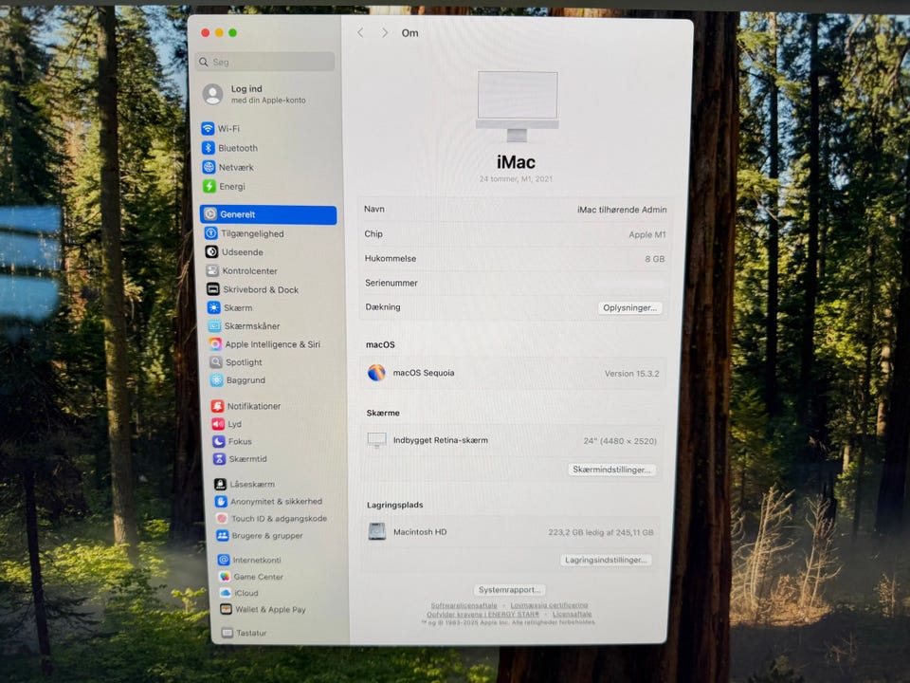Open Notifikationer bell icon
The width and height of the screenshot is (910, 683).
218,406
